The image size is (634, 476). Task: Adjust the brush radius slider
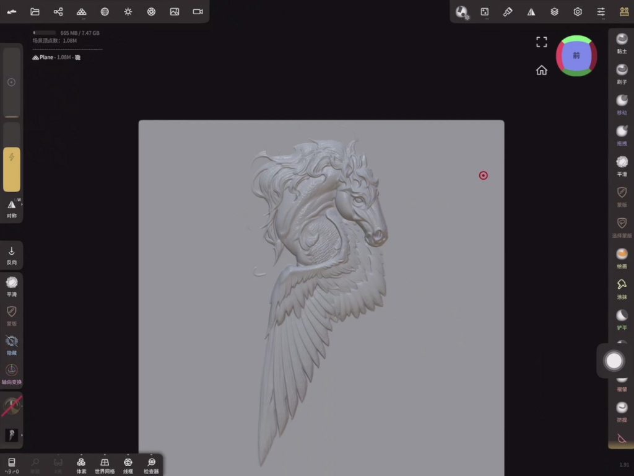click(12, 82)
